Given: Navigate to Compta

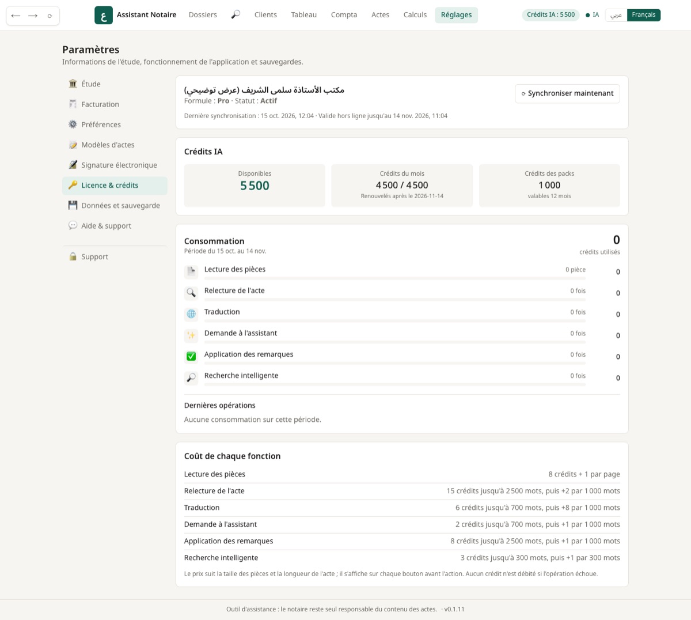Looking at the screenshot, I should (x=344, y=15).
